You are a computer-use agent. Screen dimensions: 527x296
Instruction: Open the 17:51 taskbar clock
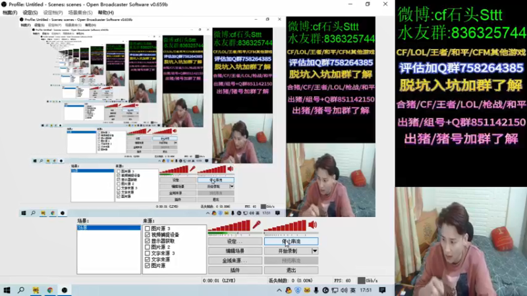tap(366, 290)
